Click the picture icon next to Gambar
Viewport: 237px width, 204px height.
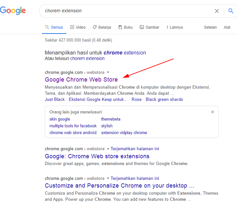pos(142,27)
